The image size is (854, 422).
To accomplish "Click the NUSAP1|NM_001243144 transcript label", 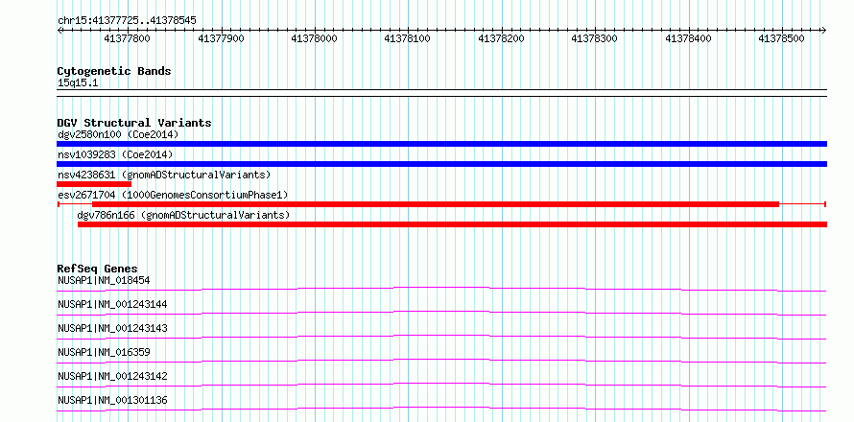I will pyautogui.click(x=112, y=304).
